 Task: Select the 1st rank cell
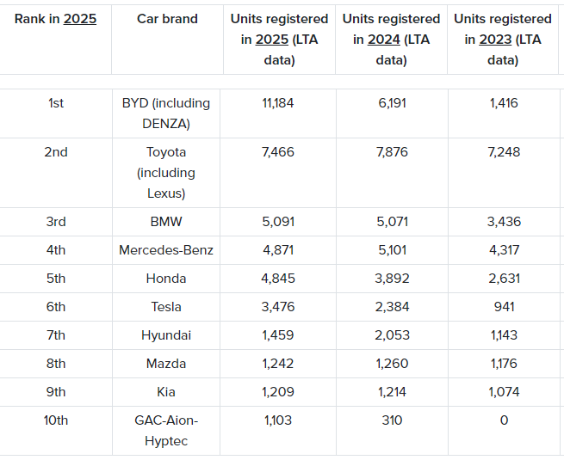pyautogui.click(x=56, y=103)
